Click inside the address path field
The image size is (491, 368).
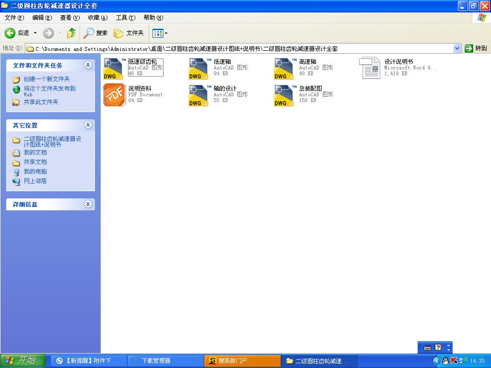coord(240,48)
